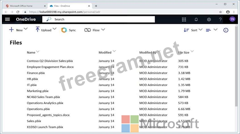Open the HR.pbix file
This screenshot has width=240, height=134.
(32, 79)
